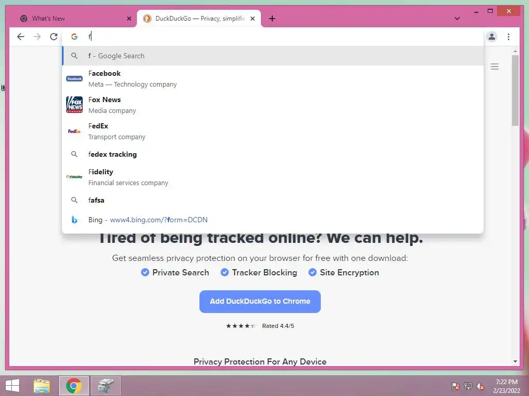The height and width of the screenshot is (396, 529).
Task: Click Action Center flag tray icon
Action: tap(456, 386)
